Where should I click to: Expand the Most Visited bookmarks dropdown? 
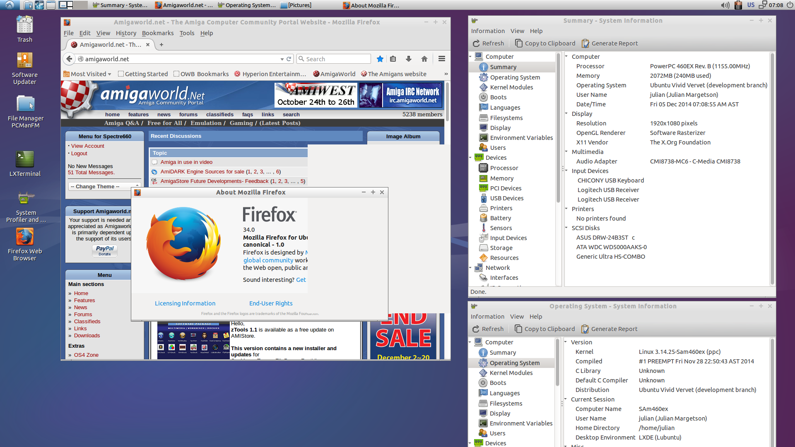click(109, 74)
